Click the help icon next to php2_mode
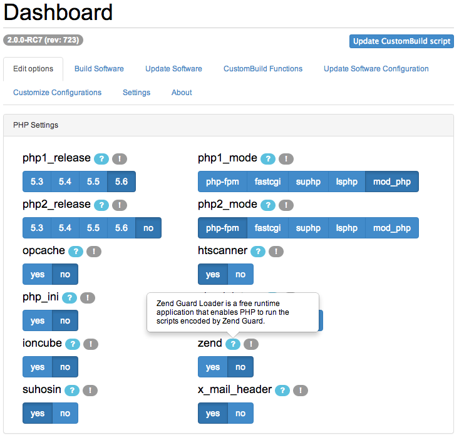 (268, 205)
